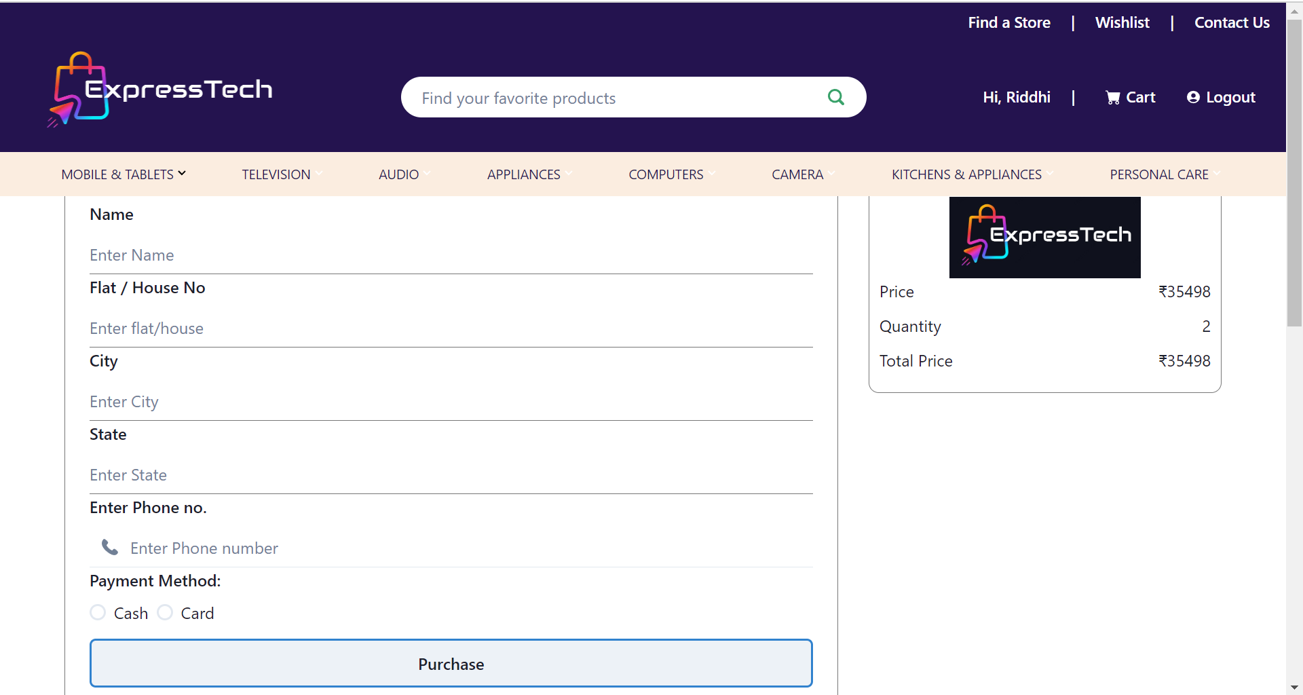Open the TELEVISION navigation menu

pyautogui.click(x=276, y=174)
